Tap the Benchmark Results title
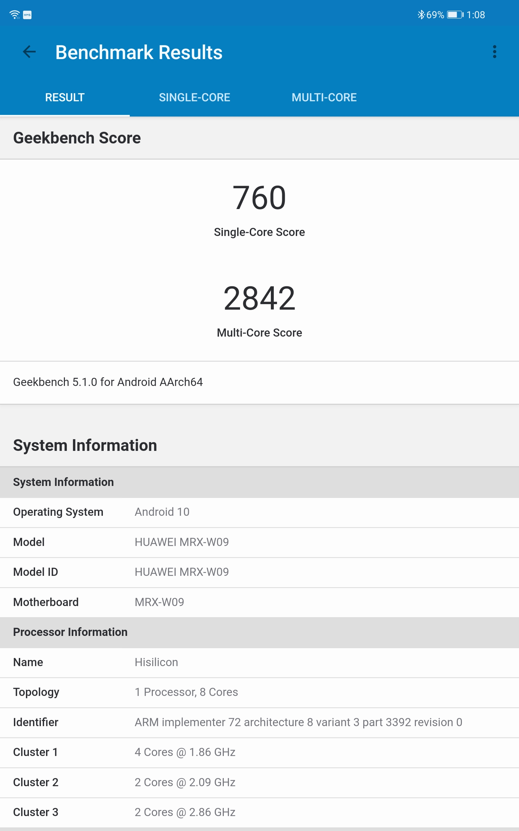 click(x=139, y=53)
